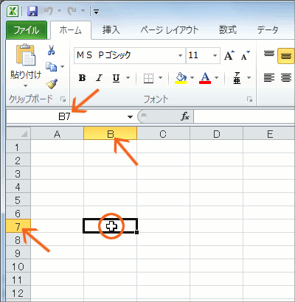The image size is (295, 302).
Task: Expand the Name Box dropdown arrow
Action: [x=130, y=117]
